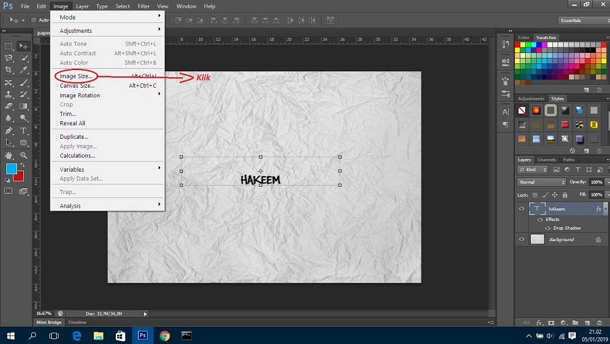Select the Eyedropper tool
Viewport: 610px width, 344px height.
[x=24, y=70]
